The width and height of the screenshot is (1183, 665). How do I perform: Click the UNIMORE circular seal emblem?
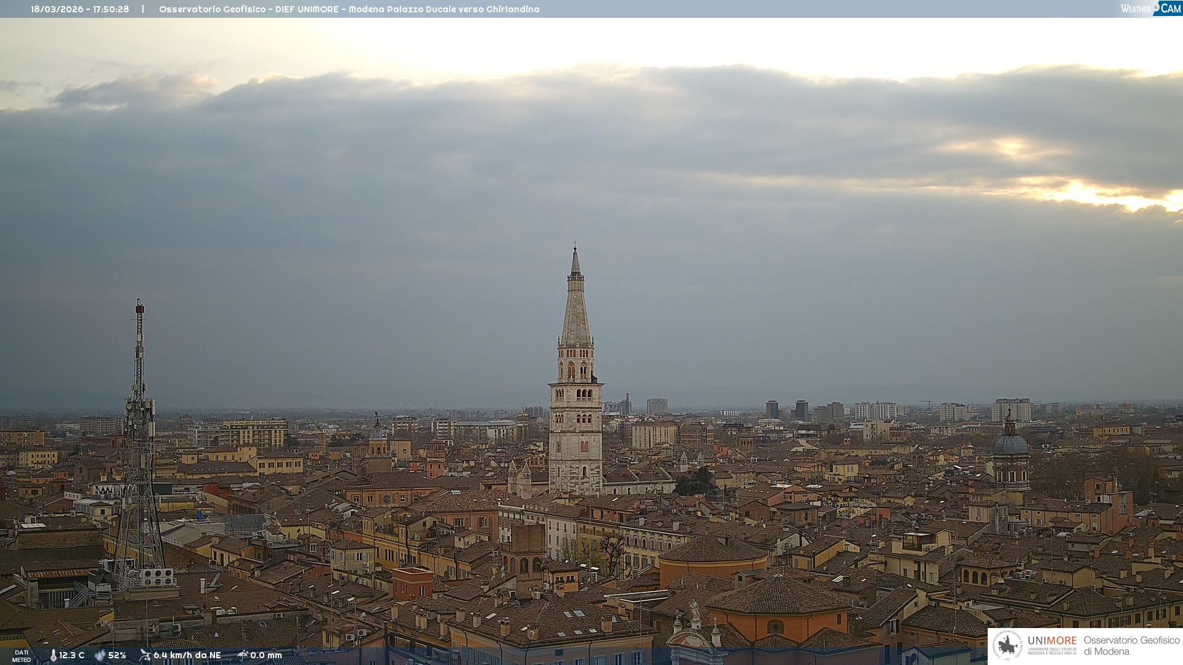tap(1007, 646)
